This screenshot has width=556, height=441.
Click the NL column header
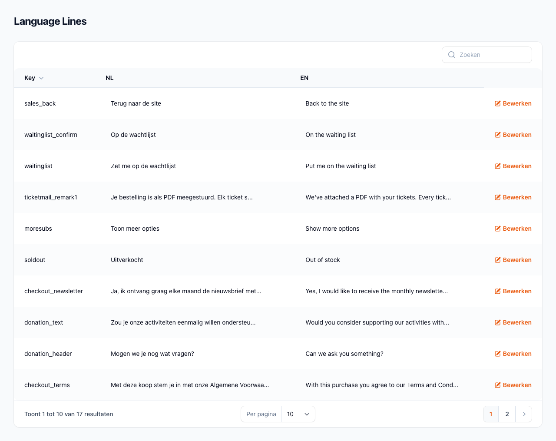point(109,78)
